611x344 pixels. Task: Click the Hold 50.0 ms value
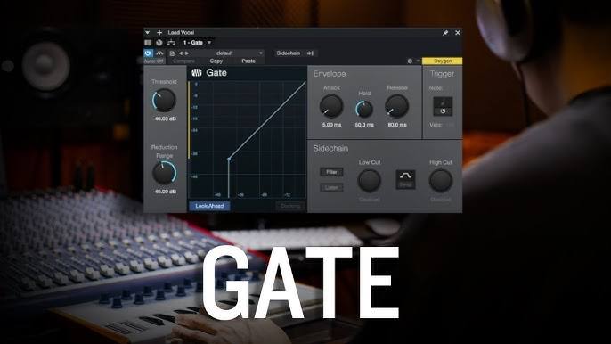point(364,125)
